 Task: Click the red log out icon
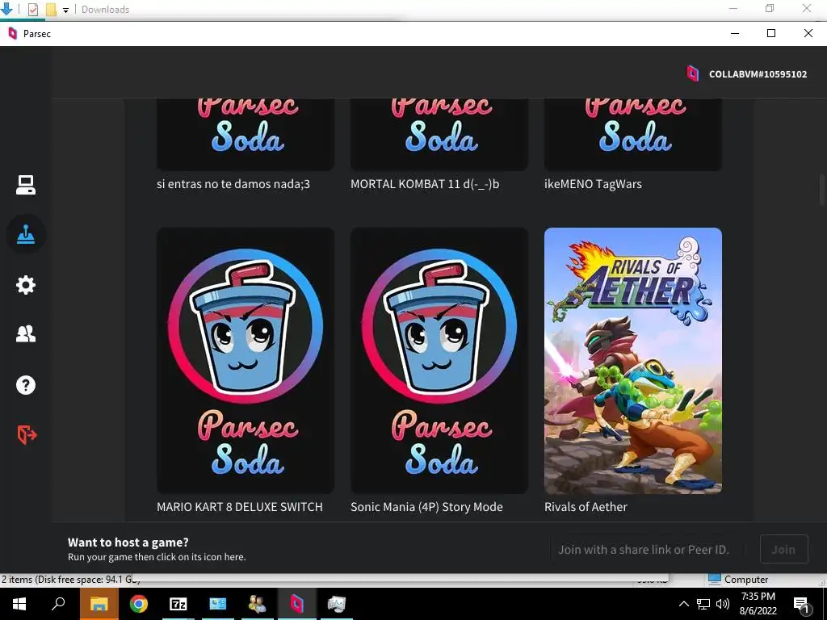pyautogui.click(x=27, y=434)
